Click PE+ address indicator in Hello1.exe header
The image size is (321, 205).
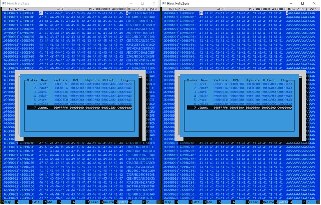pyautogui.click(x=108, y=9)
